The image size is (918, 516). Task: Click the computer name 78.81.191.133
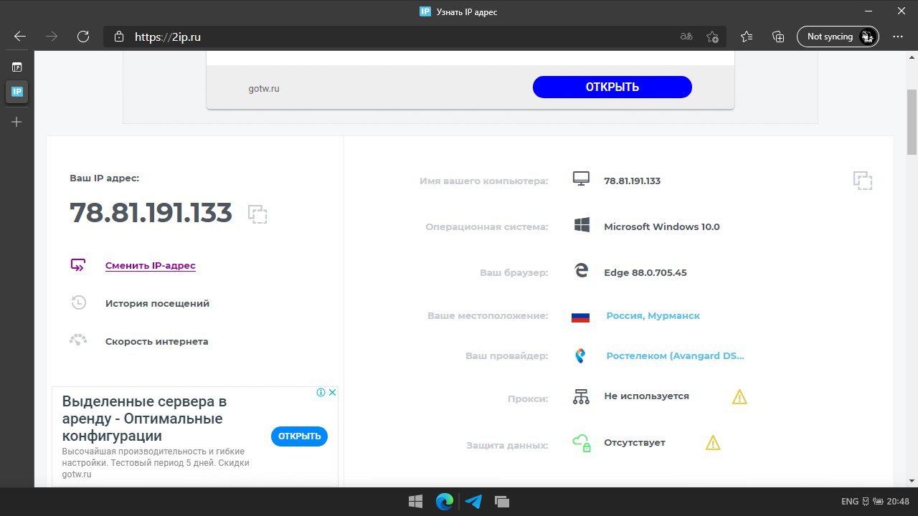[632, 181]
